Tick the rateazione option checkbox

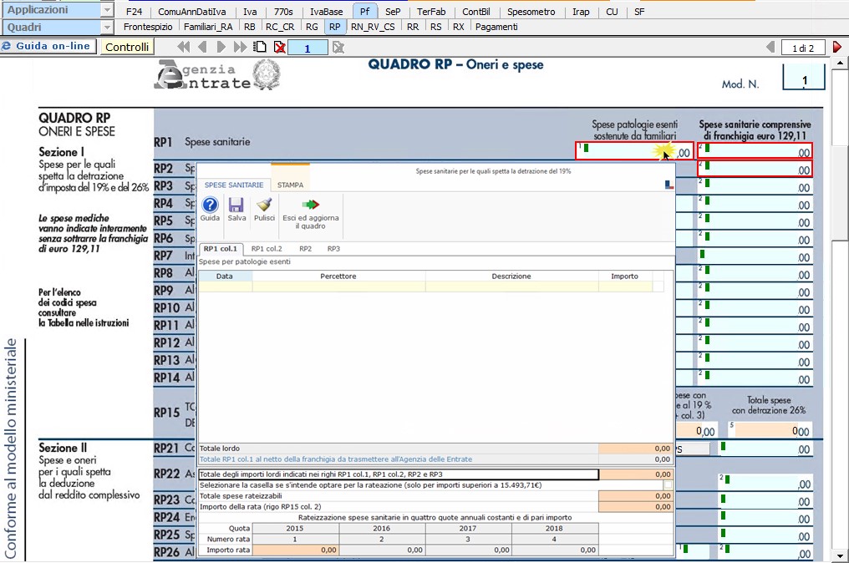click(x=669, y=485)
